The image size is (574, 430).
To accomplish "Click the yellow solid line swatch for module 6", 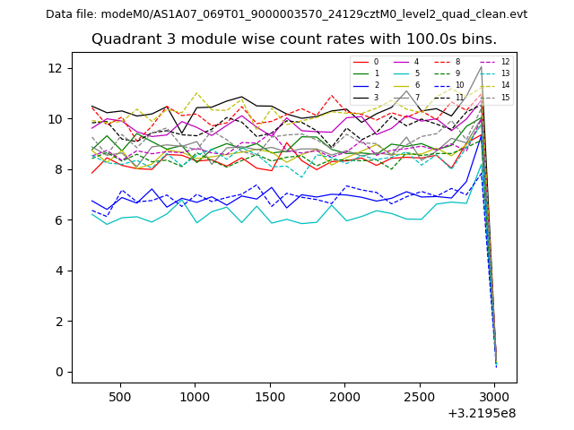I will point(401,85).
